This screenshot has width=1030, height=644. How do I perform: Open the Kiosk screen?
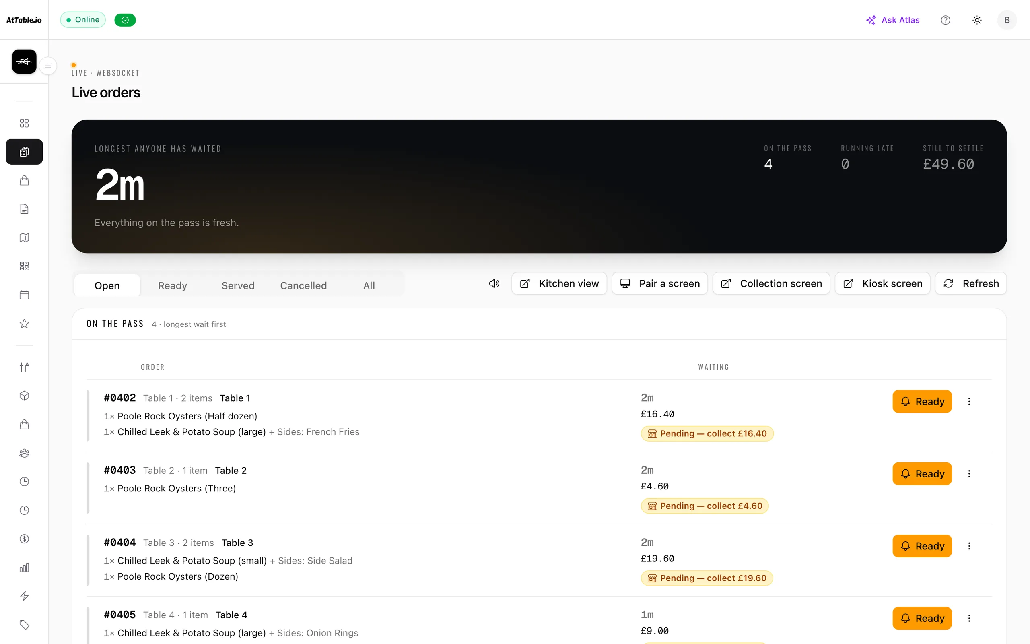click(882, 283)
